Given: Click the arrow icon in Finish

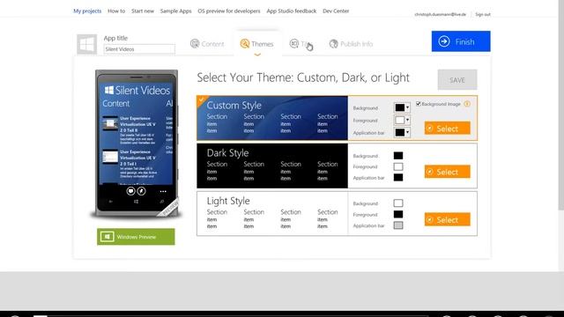Looking at the screenshot, I should [444, 41].
